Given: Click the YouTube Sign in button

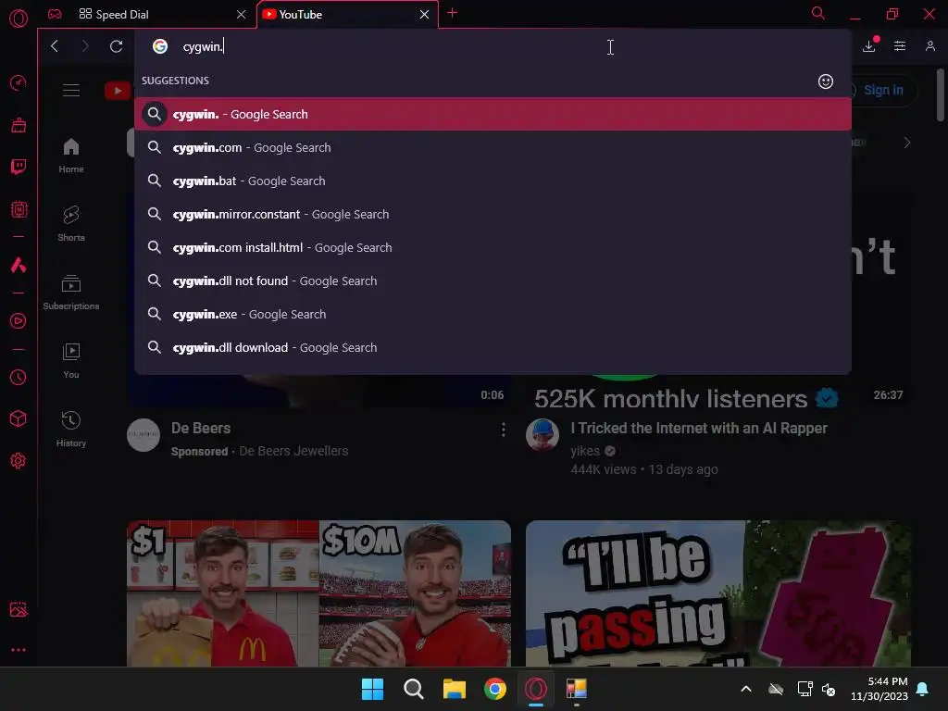Looking at the screenshot, I should [883, 90].
